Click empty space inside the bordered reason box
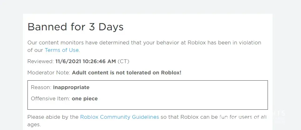 (x=187, y=94)
